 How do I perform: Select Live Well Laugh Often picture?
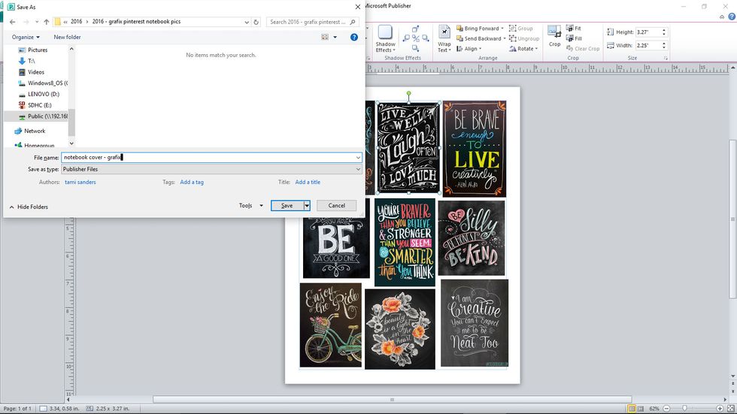pyautogui.click(x=408, y=148)
